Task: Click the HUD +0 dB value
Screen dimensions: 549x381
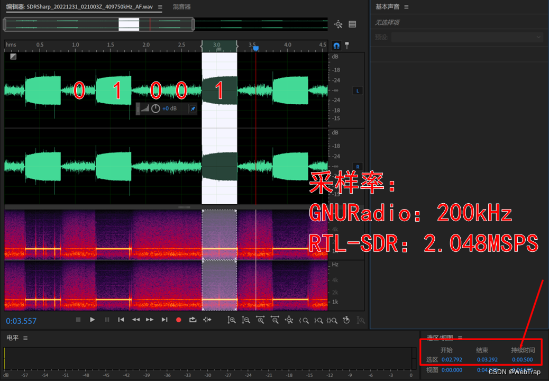Action: [x=169, y=108]
